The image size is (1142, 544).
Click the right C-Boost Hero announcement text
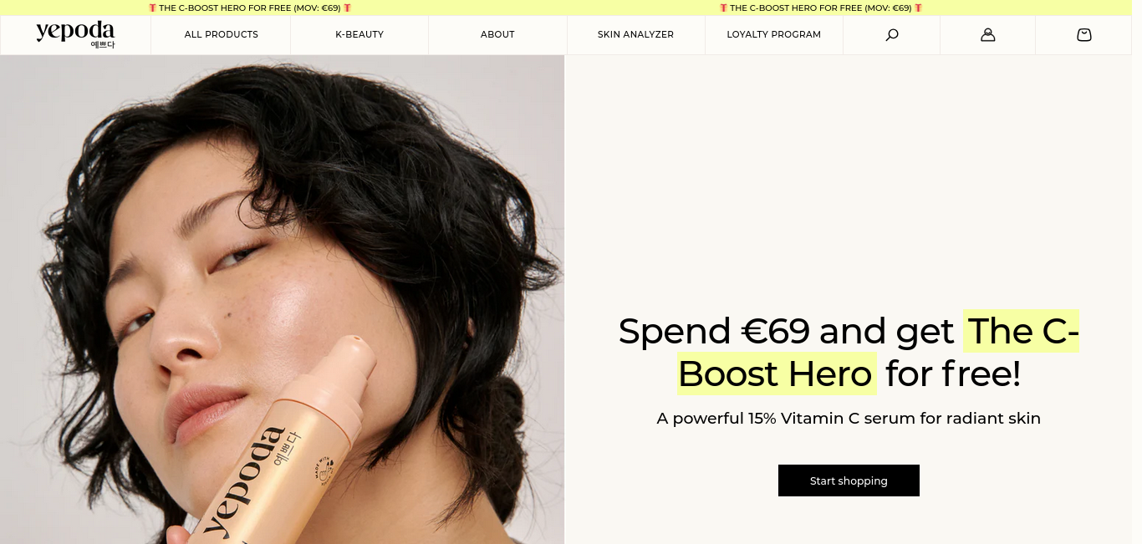tap(821, 8)
